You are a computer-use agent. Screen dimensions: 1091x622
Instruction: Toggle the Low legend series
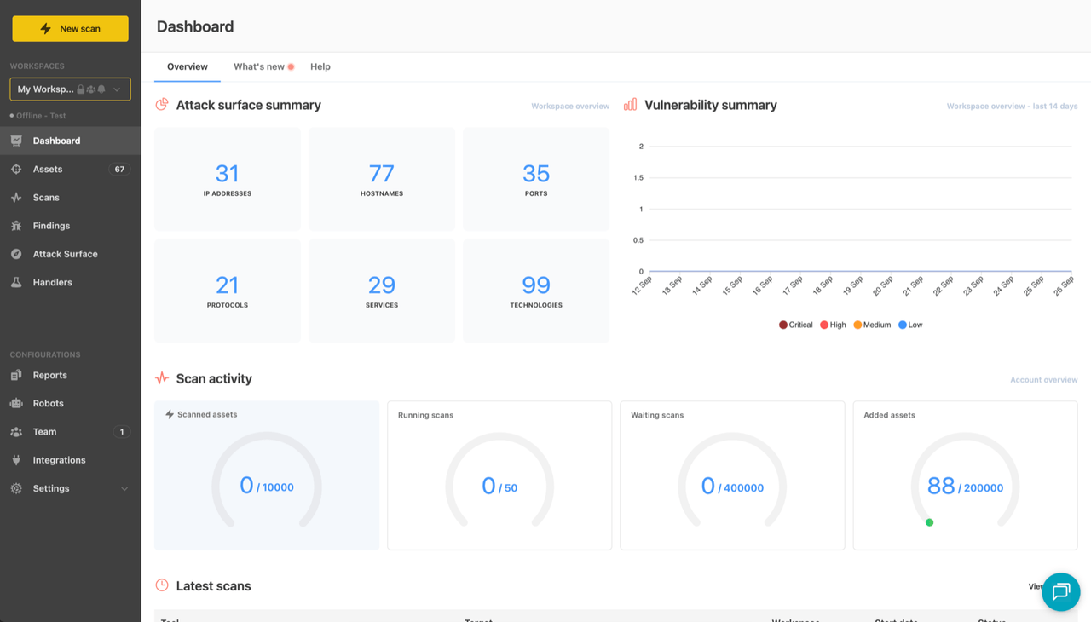click(x=910, y=325)
